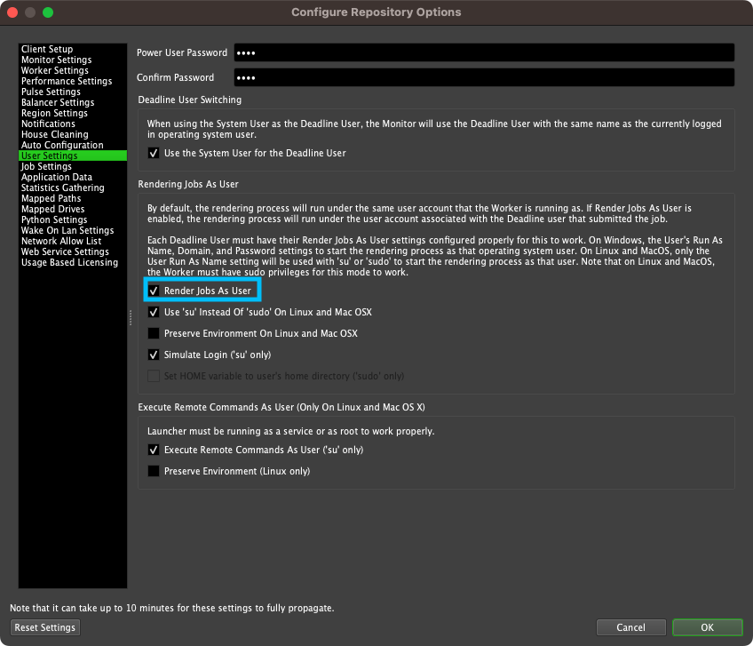Open Network Allow List settings
The image size is (753, 646).
click(x=73, y=241)
